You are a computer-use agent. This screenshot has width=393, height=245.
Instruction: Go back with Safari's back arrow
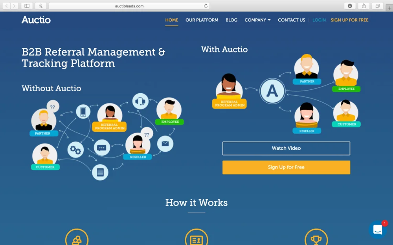coord(7,6)
